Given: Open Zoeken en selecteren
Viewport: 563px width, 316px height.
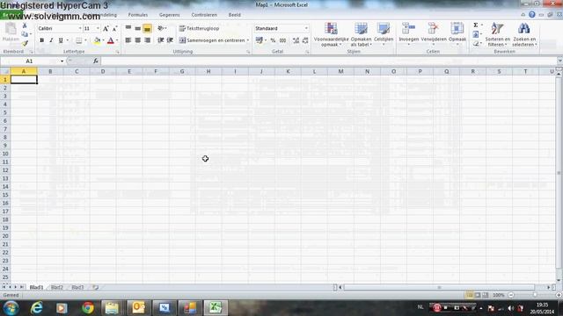Looking at the screenshot, I should coord(524,34).
